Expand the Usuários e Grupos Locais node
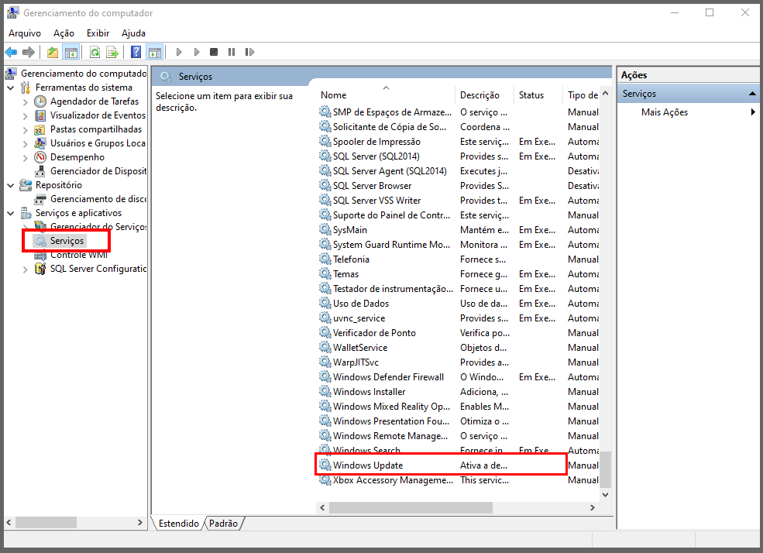Viewport: 763px width, 553px height. 26,143
